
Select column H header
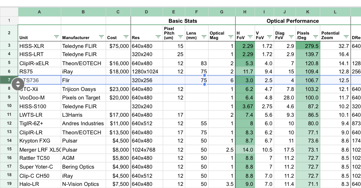[245, 12]
